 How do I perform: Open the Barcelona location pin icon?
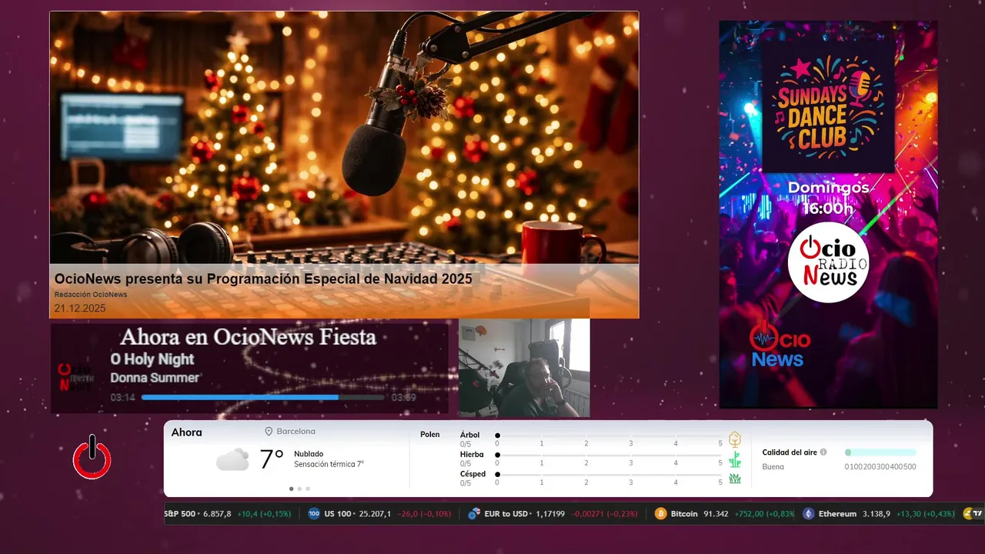(269, 432)
